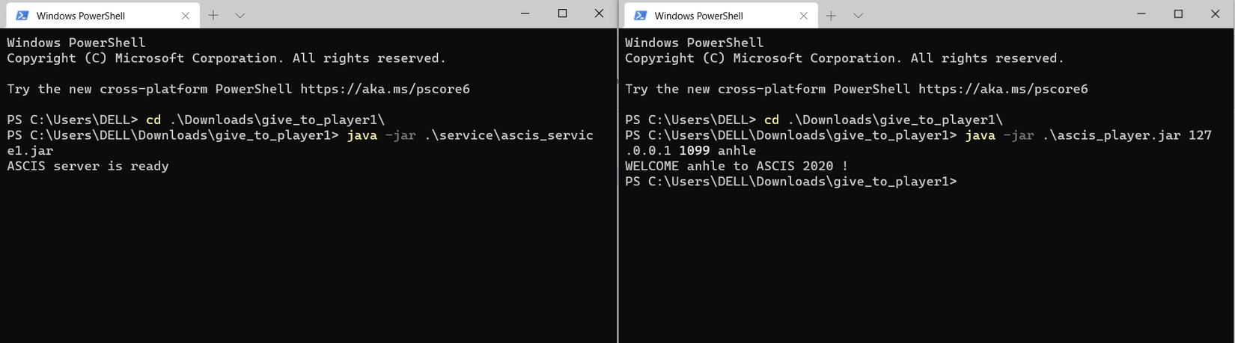Click the empty prompt after 'WELCOME anhle' output
Screen dimensions: 1235x343
pyautogui.click(x=966, y=182)
